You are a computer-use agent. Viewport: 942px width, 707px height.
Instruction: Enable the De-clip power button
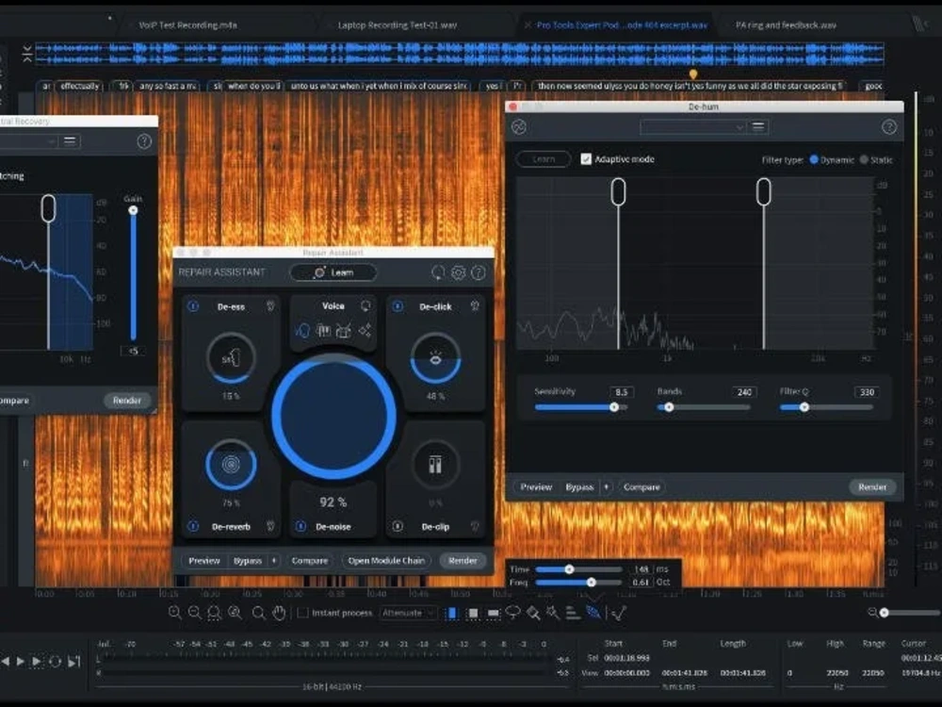[x=398, y=526]
